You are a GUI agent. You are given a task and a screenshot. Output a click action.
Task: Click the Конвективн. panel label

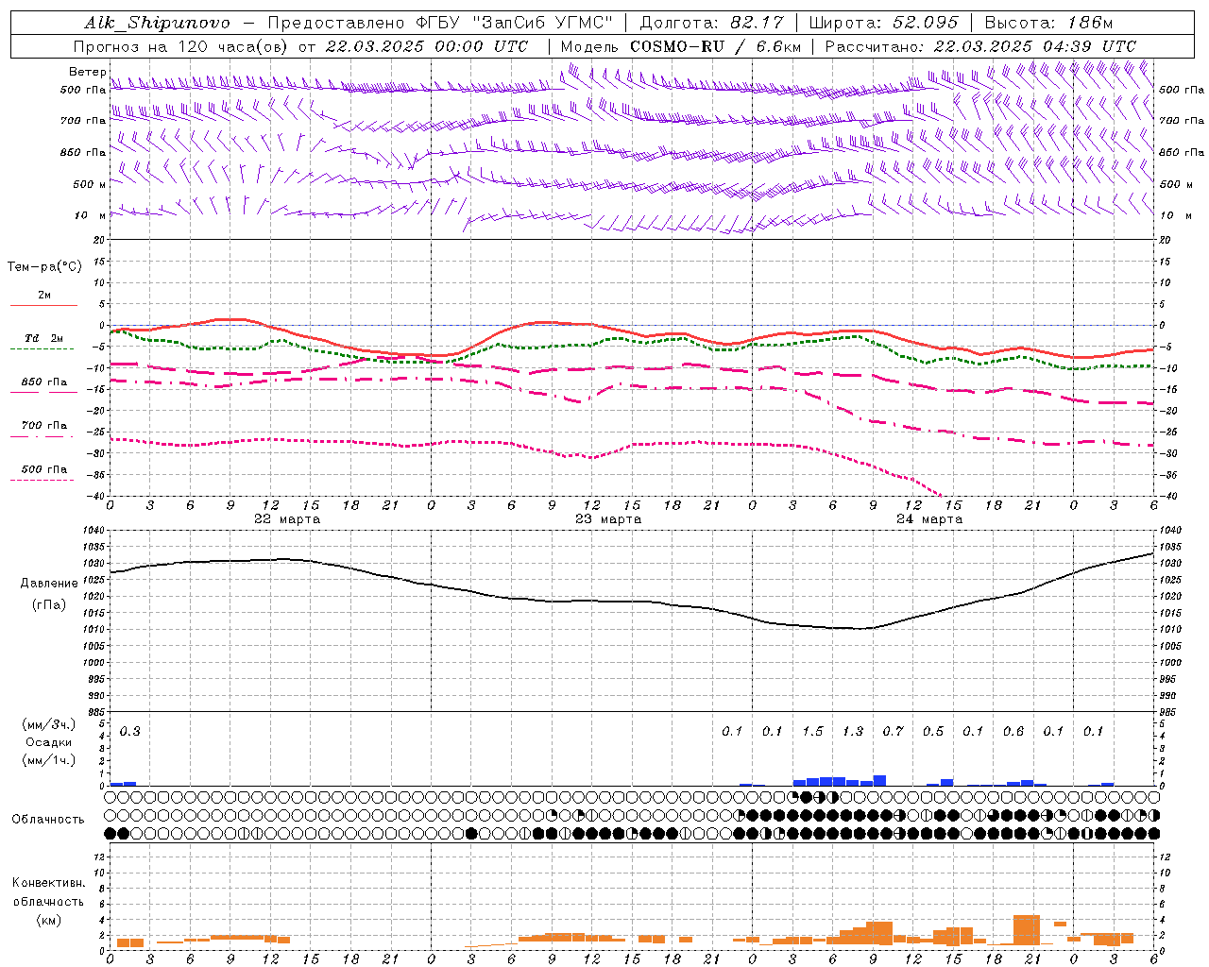[48, 883]
